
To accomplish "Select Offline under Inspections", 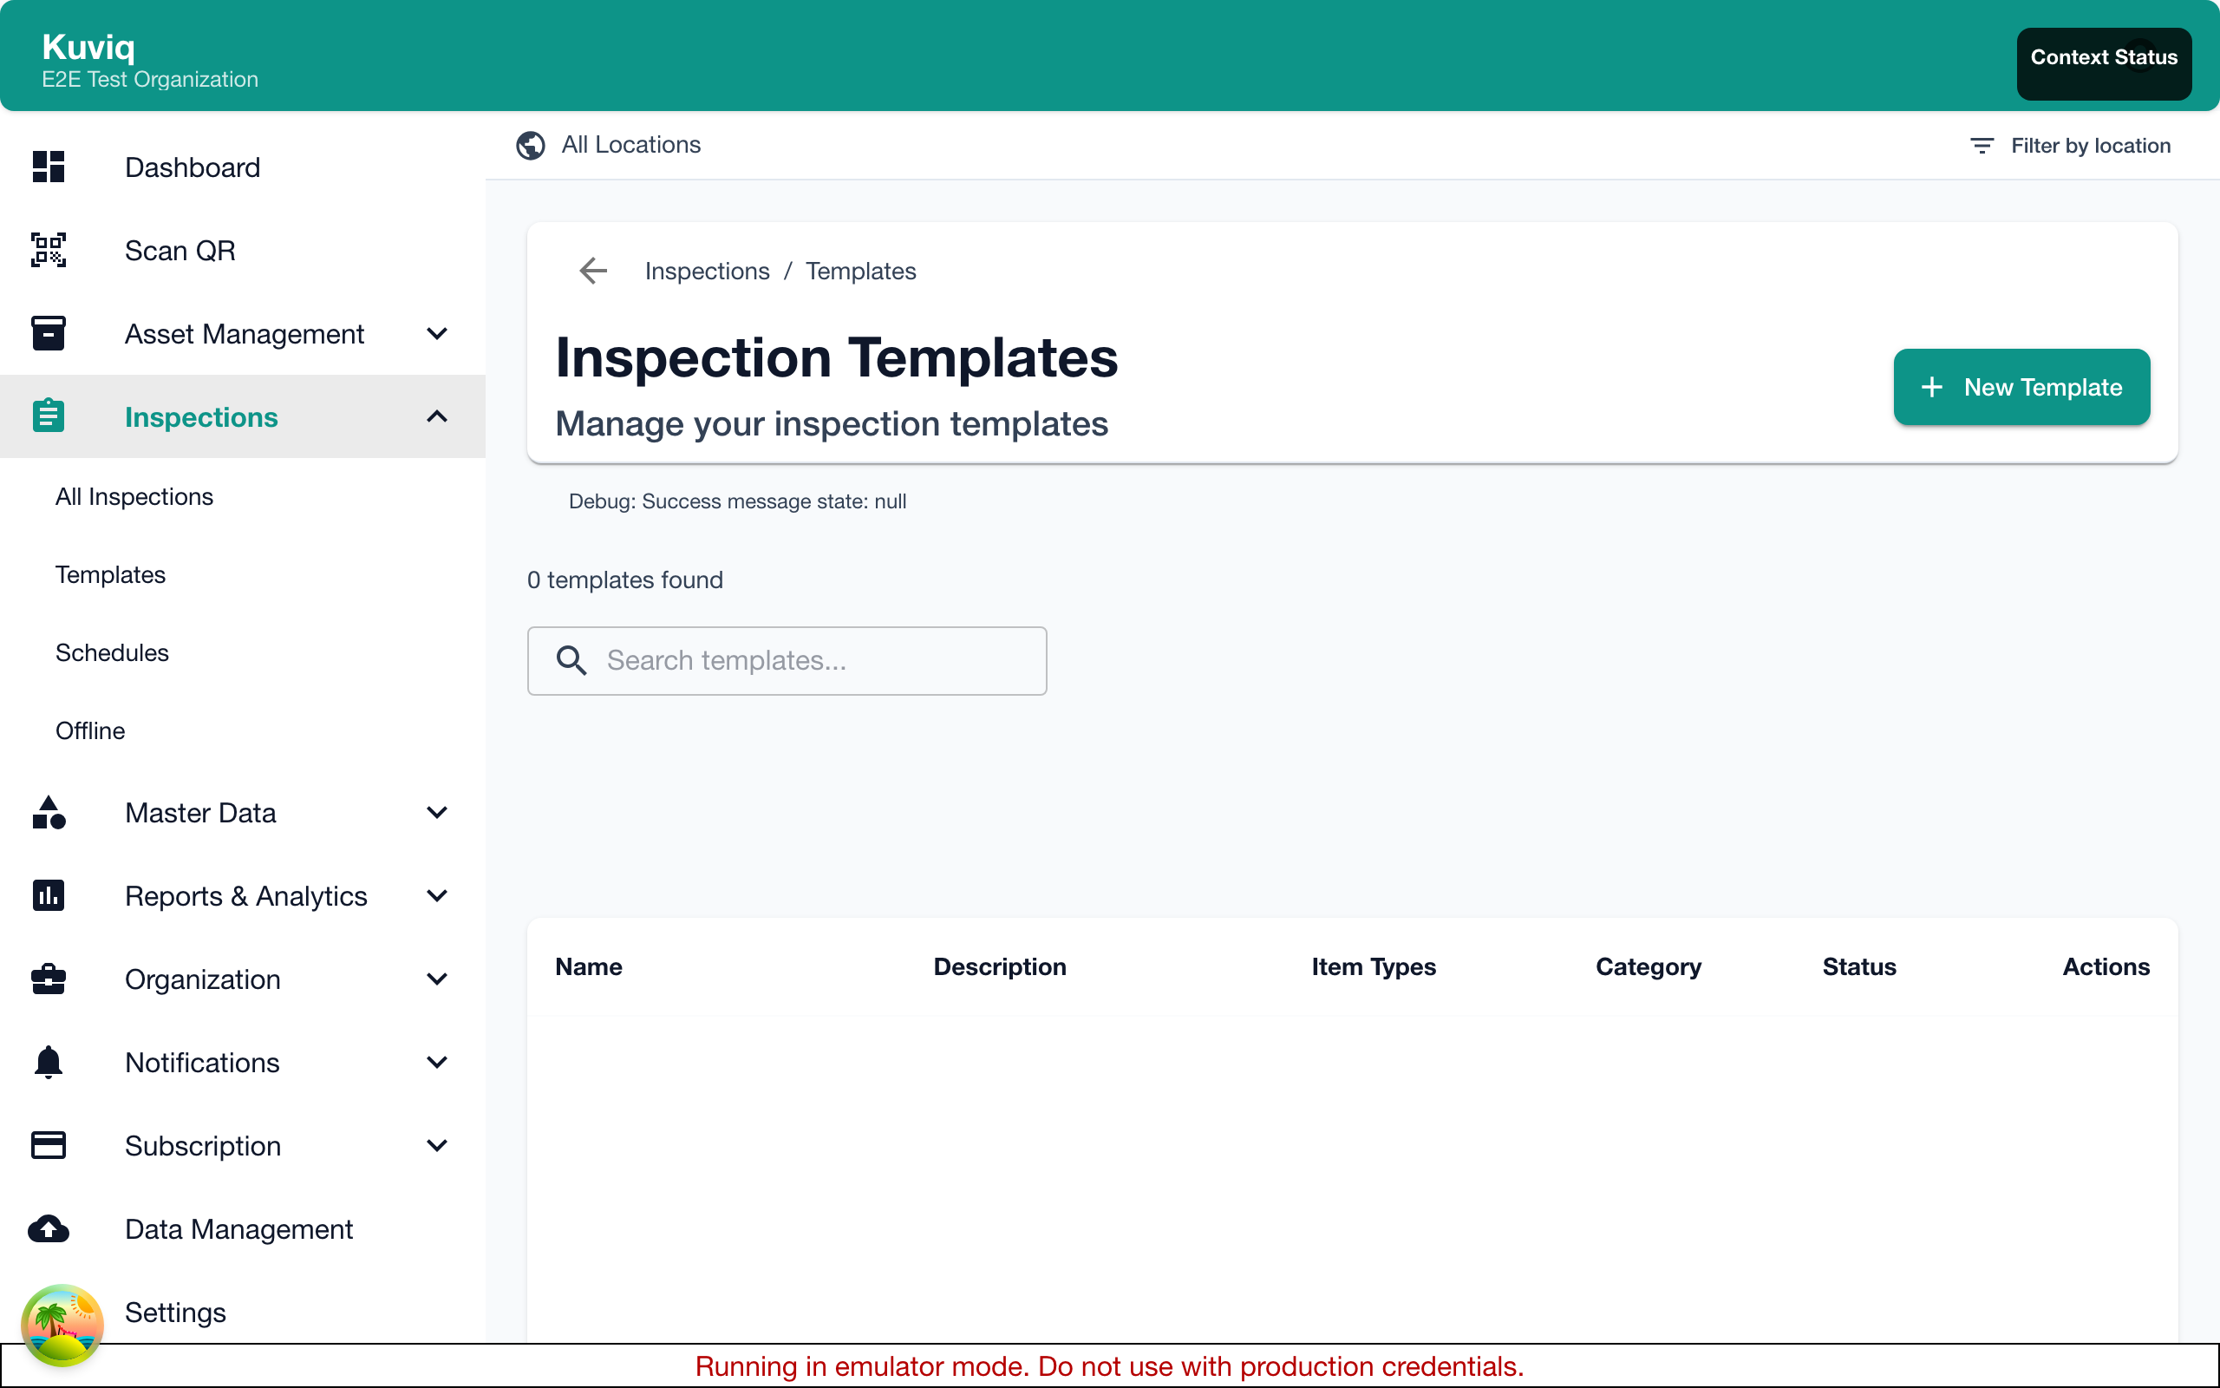I will (x=90, y=730).
